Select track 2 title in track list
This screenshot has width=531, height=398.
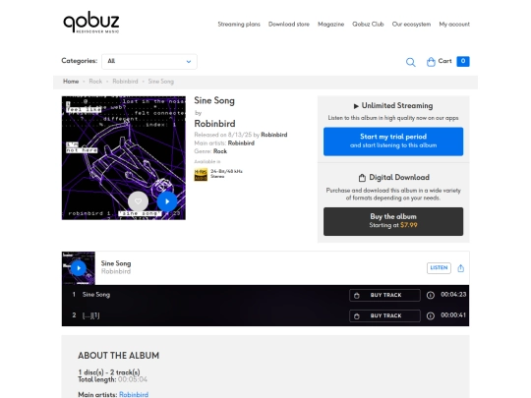tap(90, 315)
